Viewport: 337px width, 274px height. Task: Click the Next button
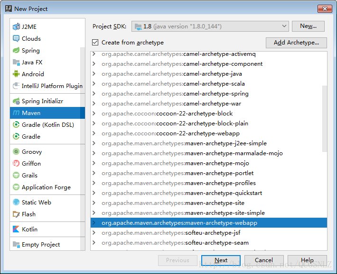[221, 260]
